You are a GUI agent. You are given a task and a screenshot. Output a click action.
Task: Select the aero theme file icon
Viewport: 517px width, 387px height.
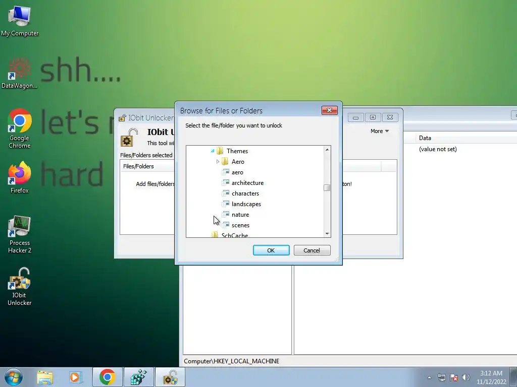point(226,172)
